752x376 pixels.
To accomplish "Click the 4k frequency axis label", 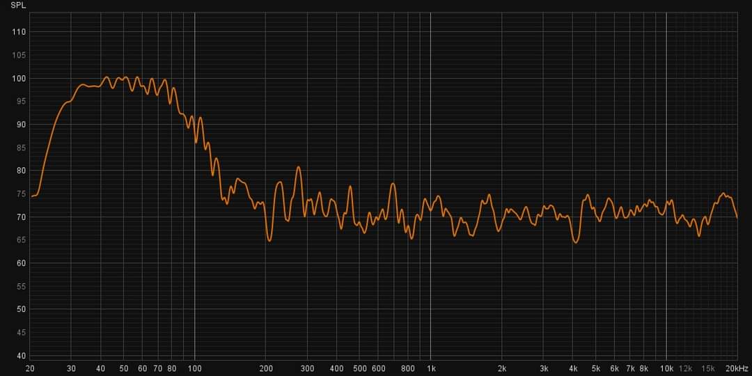I will 573,368.
